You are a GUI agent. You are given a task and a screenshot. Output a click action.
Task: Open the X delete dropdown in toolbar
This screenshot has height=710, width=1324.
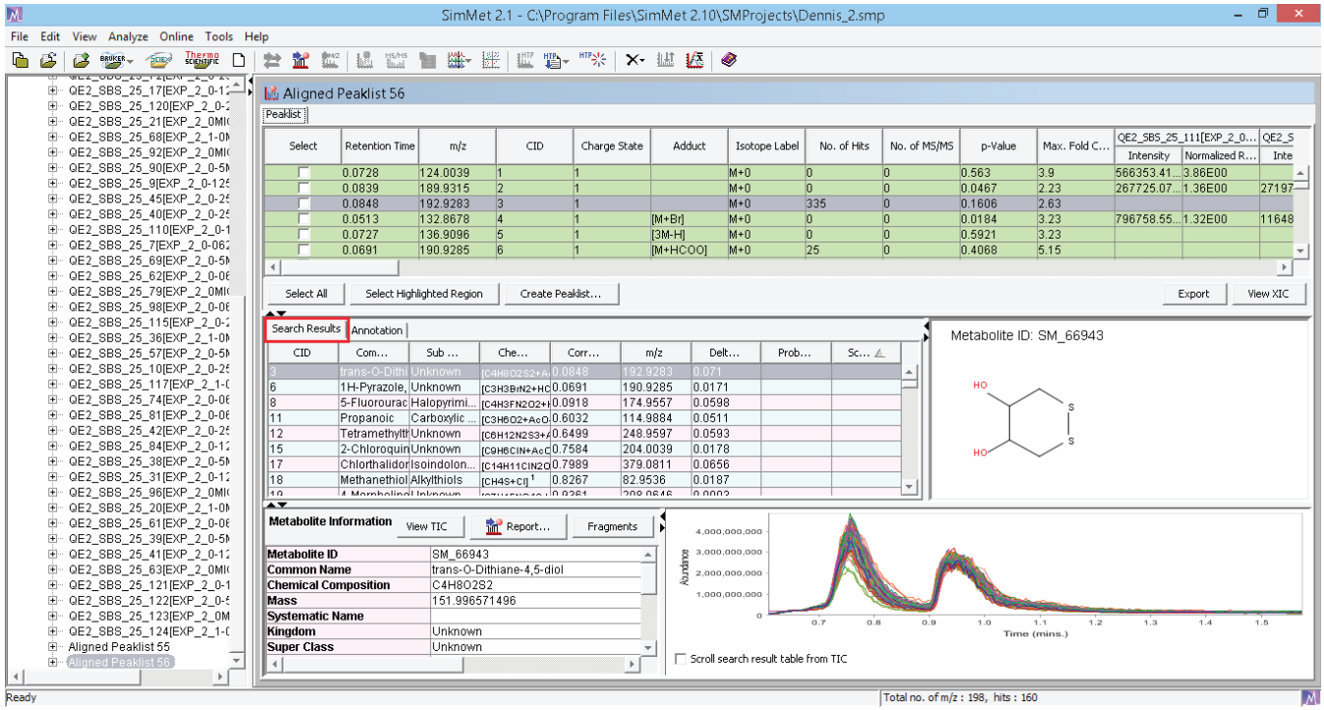[641, 61]
